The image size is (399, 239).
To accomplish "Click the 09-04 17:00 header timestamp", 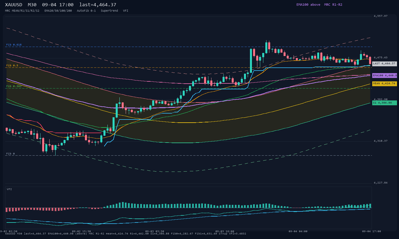I will pos(58,5).
